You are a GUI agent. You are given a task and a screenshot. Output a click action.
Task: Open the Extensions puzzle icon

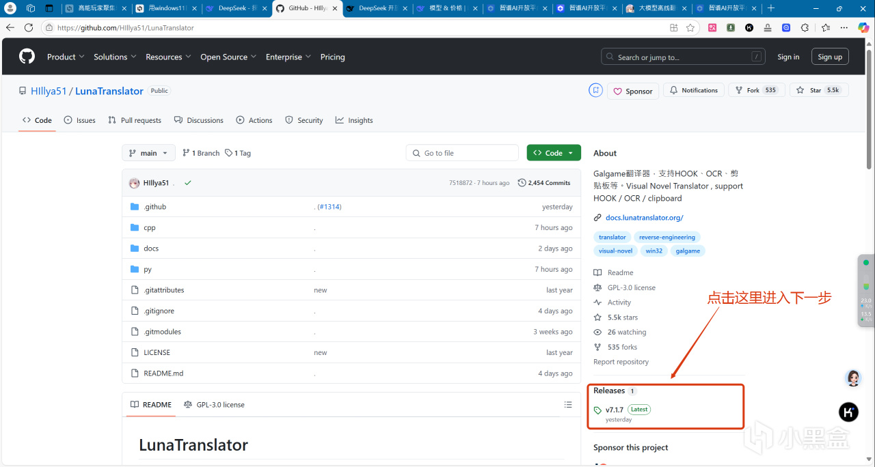(805, 27)
